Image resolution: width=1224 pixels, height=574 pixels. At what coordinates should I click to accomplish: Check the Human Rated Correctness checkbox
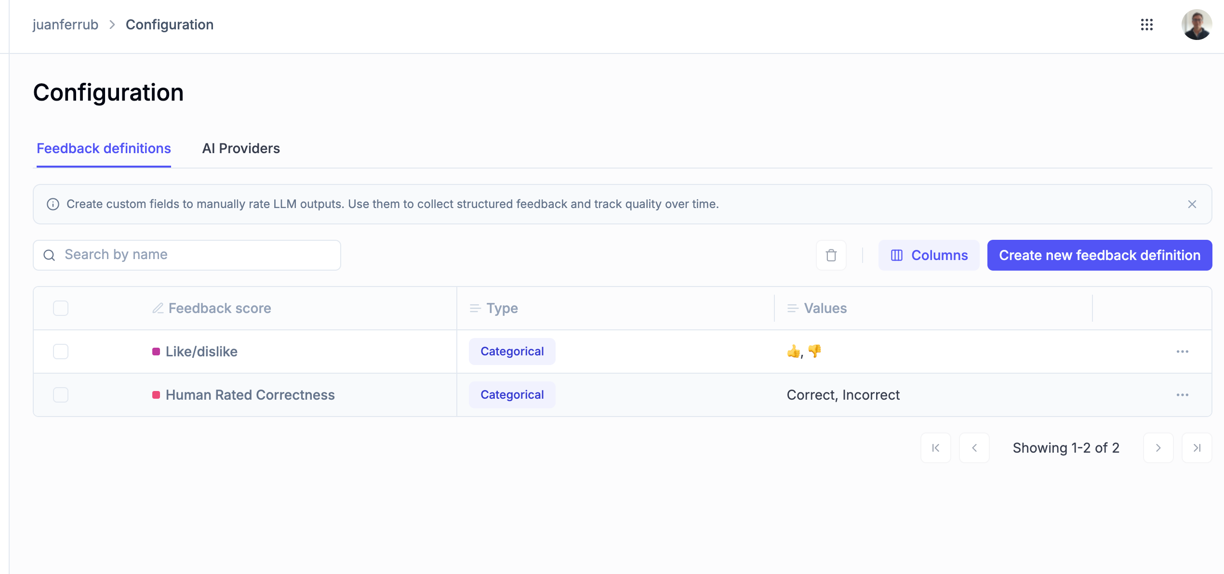click(61, 395)
